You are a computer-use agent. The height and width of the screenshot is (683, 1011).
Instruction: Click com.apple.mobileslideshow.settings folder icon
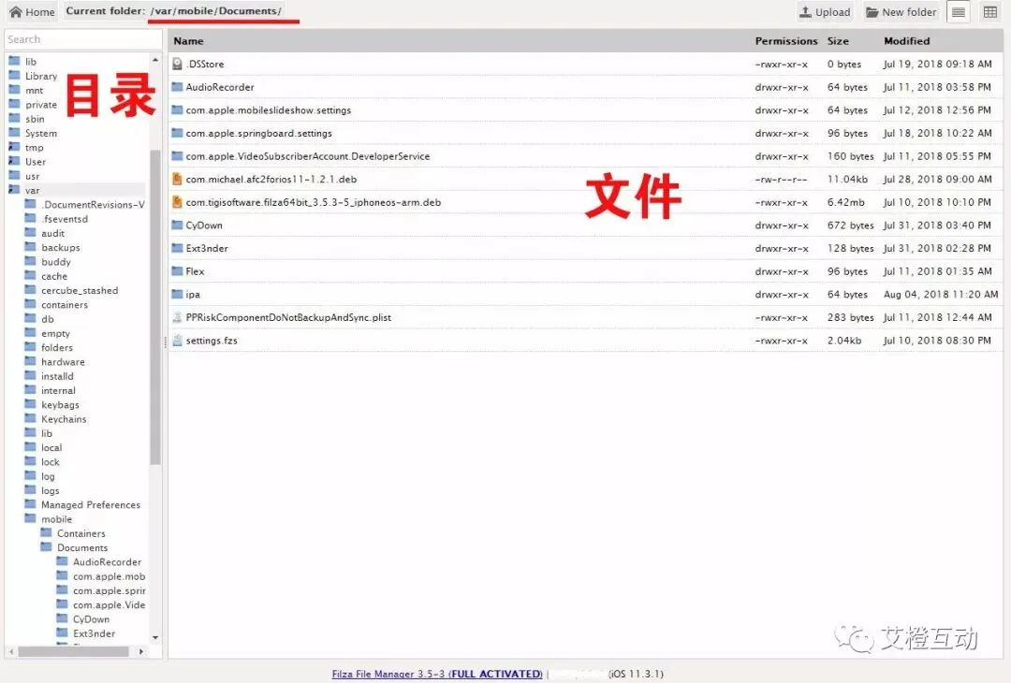pyautogui.click(x=177, y=109)
